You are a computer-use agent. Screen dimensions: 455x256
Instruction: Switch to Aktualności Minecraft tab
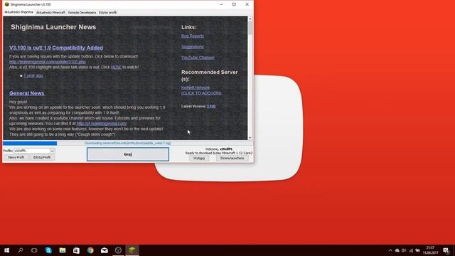pyautogui.click(x=50, y=13)
